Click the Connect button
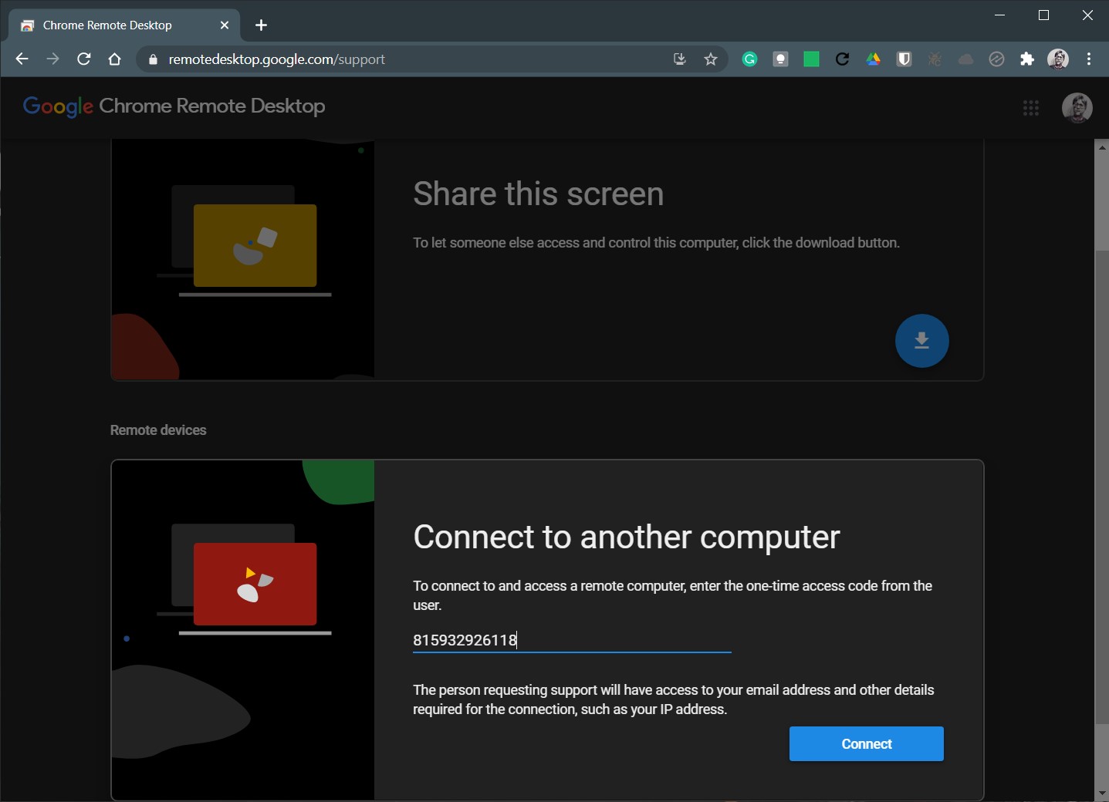The height and width of the screenshot is (802, 1109). [866, 744]
